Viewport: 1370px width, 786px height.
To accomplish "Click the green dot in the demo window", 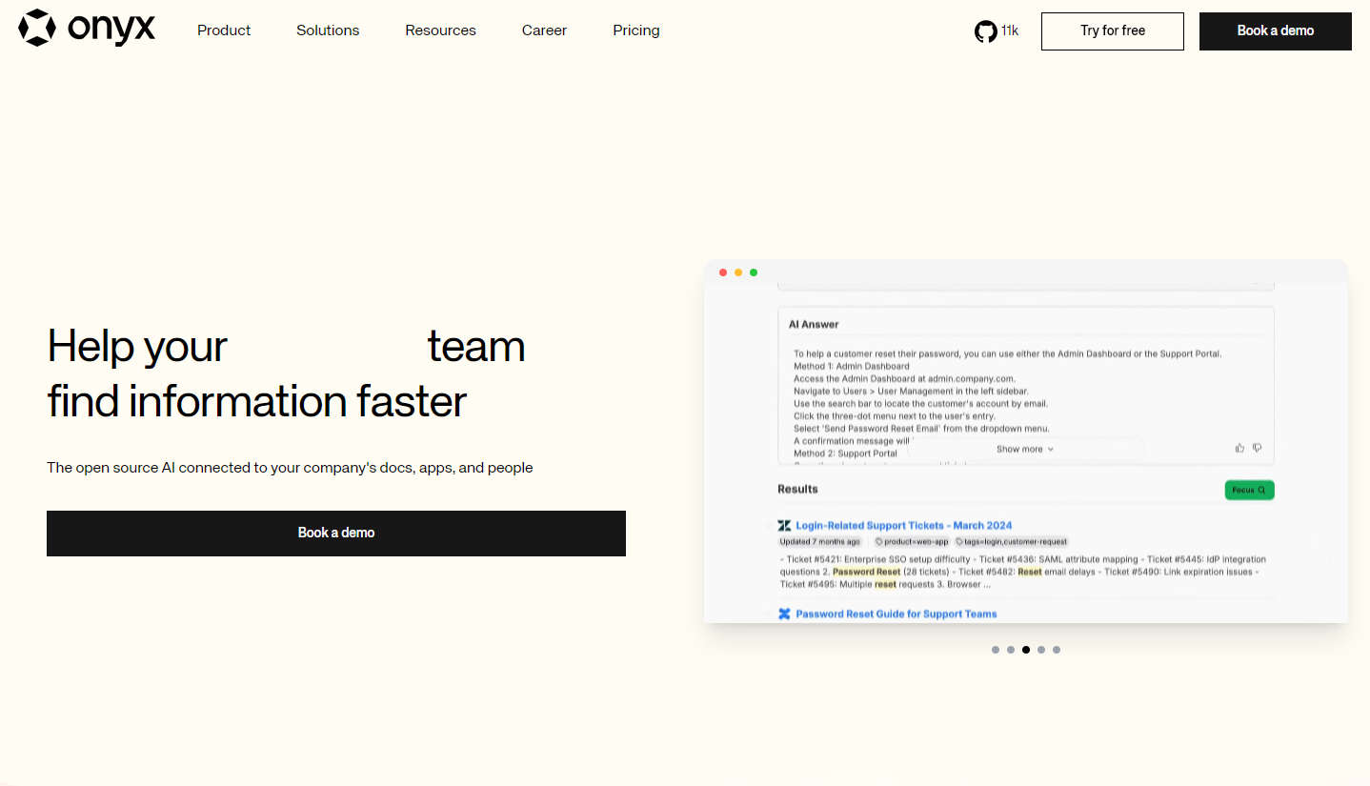I will tap(754, 272).
